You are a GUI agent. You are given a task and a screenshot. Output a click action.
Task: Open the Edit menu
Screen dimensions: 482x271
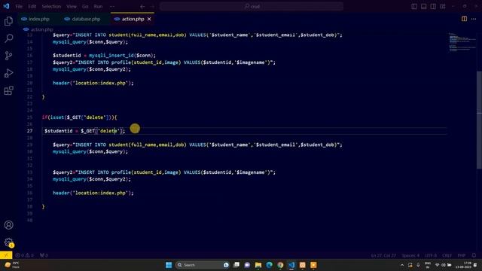32,6
